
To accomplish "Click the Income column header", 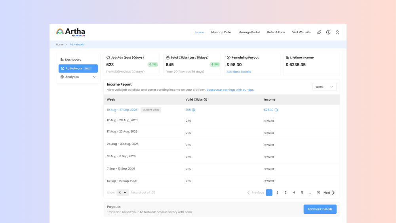I will 270,99.
